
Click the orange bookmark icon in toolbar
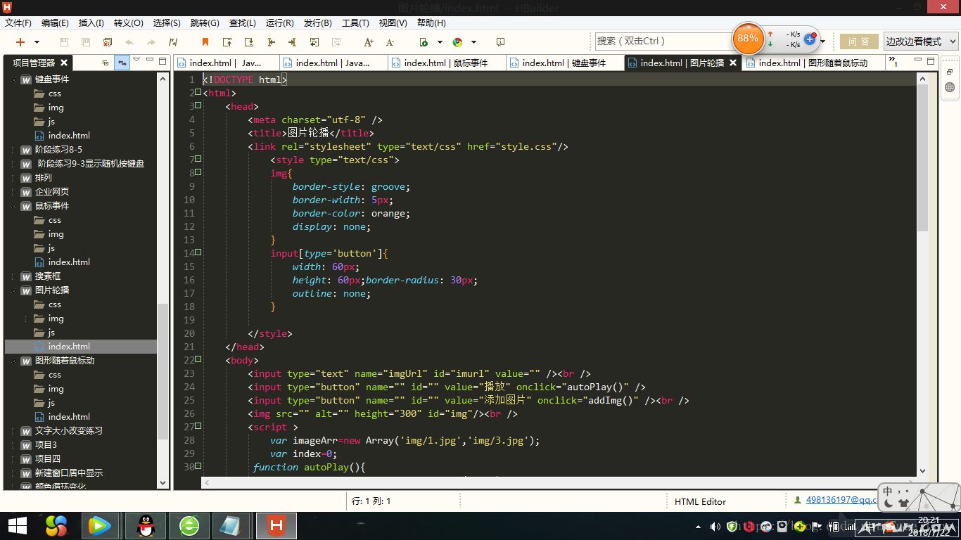(205, 42)
